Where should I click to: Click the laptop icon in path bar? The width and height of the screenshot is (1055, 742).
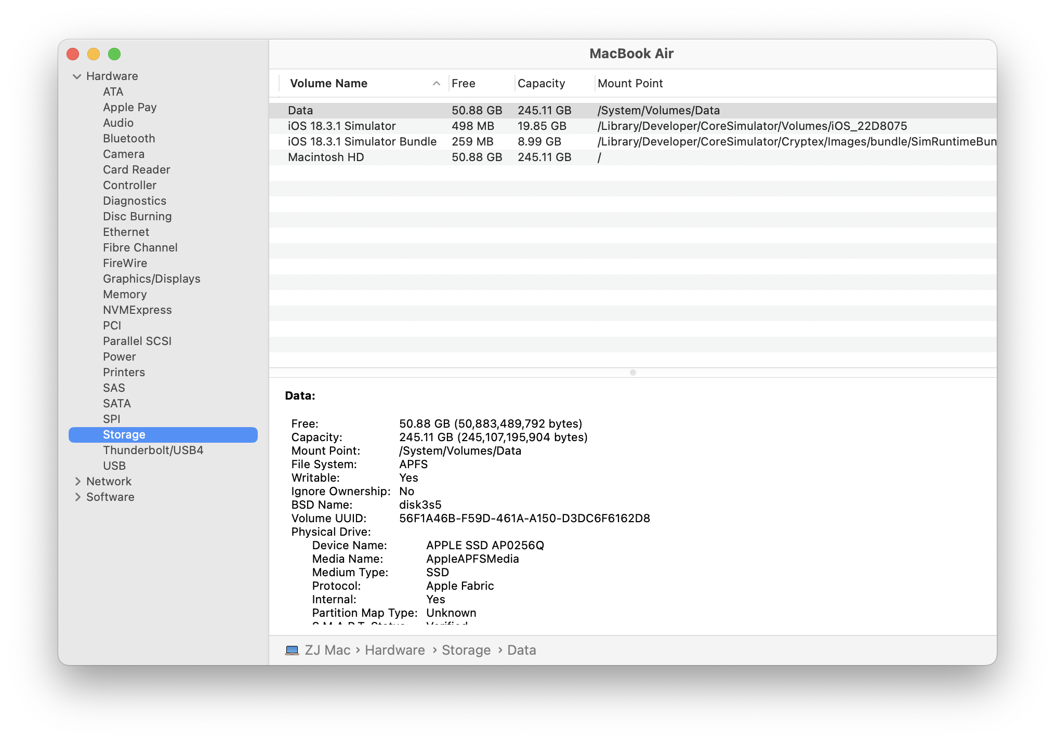tap(292, 650)
